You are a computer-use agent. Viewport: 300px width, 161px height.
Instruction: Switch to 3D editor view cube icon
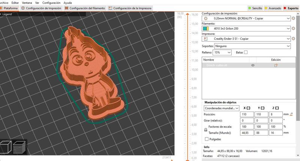click(x=6, y=147)
